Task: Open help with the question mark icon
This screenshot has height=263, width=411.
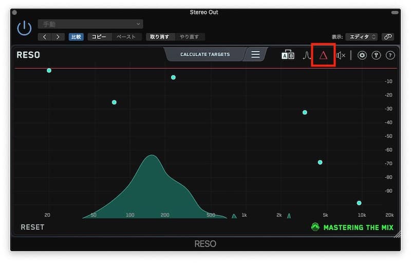Action: coord(390,56)
